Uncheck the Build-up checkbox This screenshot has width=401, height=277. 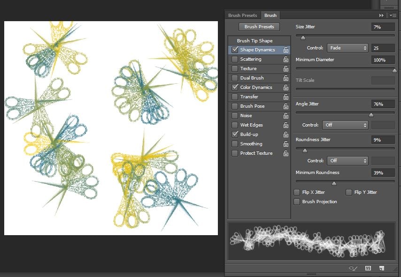coord(235,135)
